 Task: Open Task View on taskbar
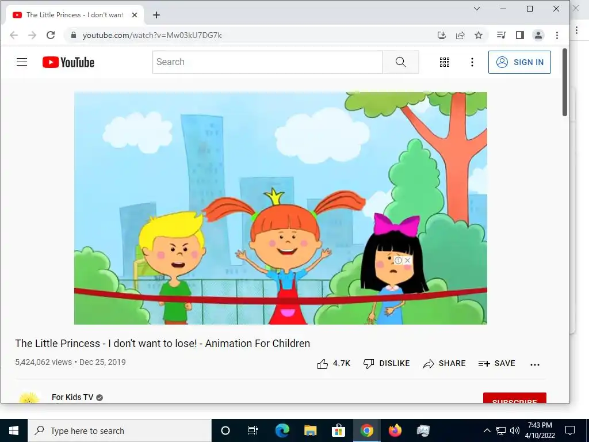[253, 430]
